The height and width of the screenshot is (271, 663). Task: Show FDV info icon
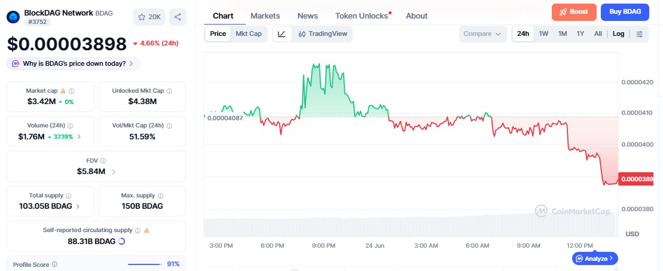pos(103,160)
